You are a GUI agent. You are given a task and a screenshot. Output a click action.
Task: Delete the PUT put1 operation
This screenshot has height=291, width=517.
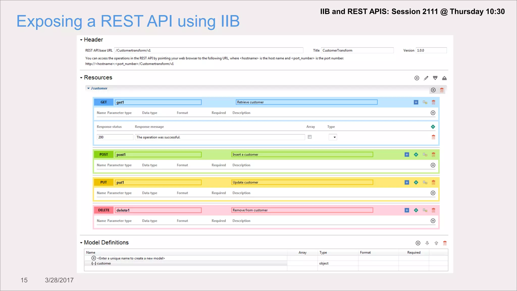(x=433, y=182)
